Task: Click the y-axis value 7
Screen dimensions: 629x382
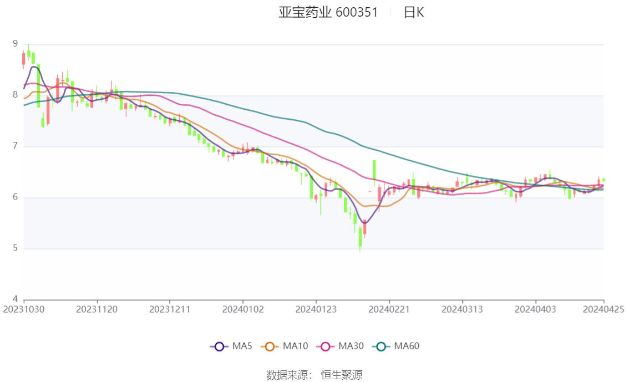Action: tap(15, 146)
